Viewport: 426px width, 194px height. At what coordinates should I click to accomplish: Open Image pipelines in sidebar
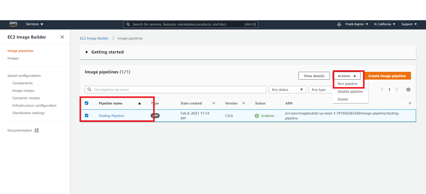(21, 51)
